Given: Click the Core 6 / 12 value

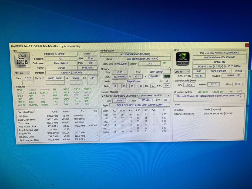Looking at the screenshot, I should coord(28,78).
